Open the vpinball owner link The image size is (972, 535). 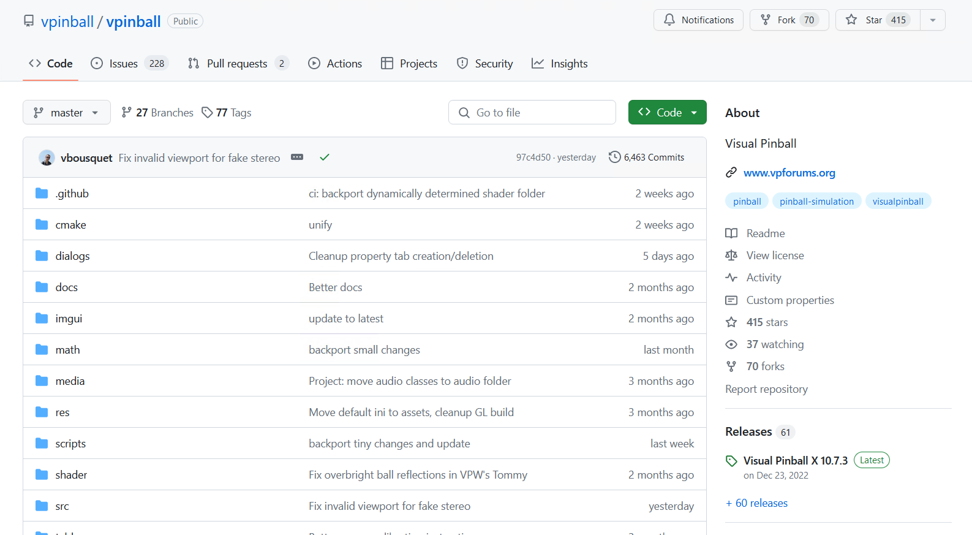click(x=67, y=21)
